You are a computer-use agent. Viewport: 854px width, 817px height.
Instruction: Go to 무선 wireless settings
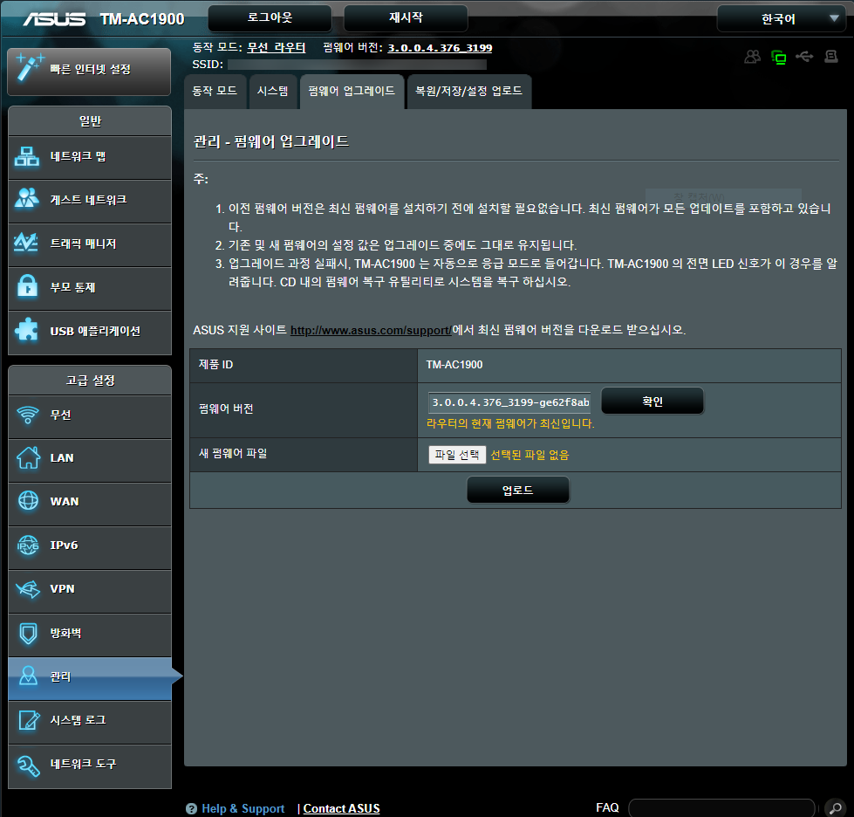pos(90,417)
